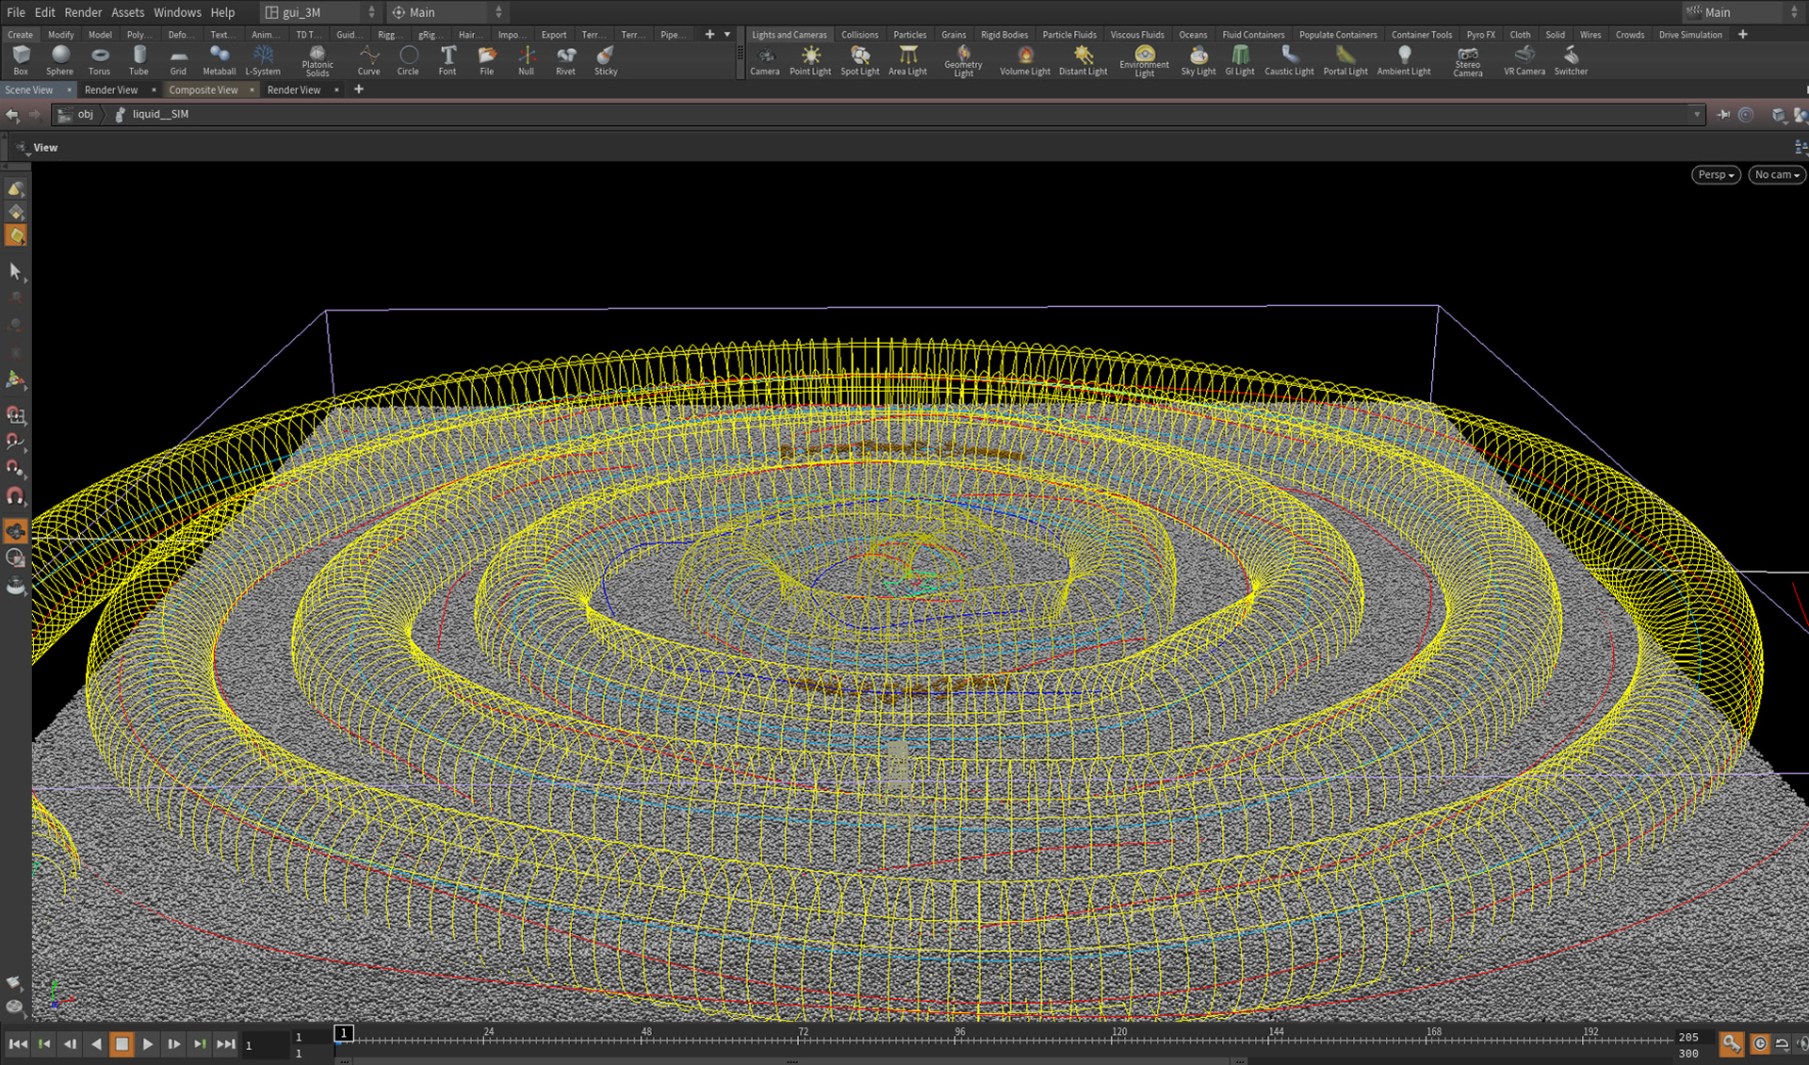
Task: Add a Portal Light
Action: tap(1345, 60)
